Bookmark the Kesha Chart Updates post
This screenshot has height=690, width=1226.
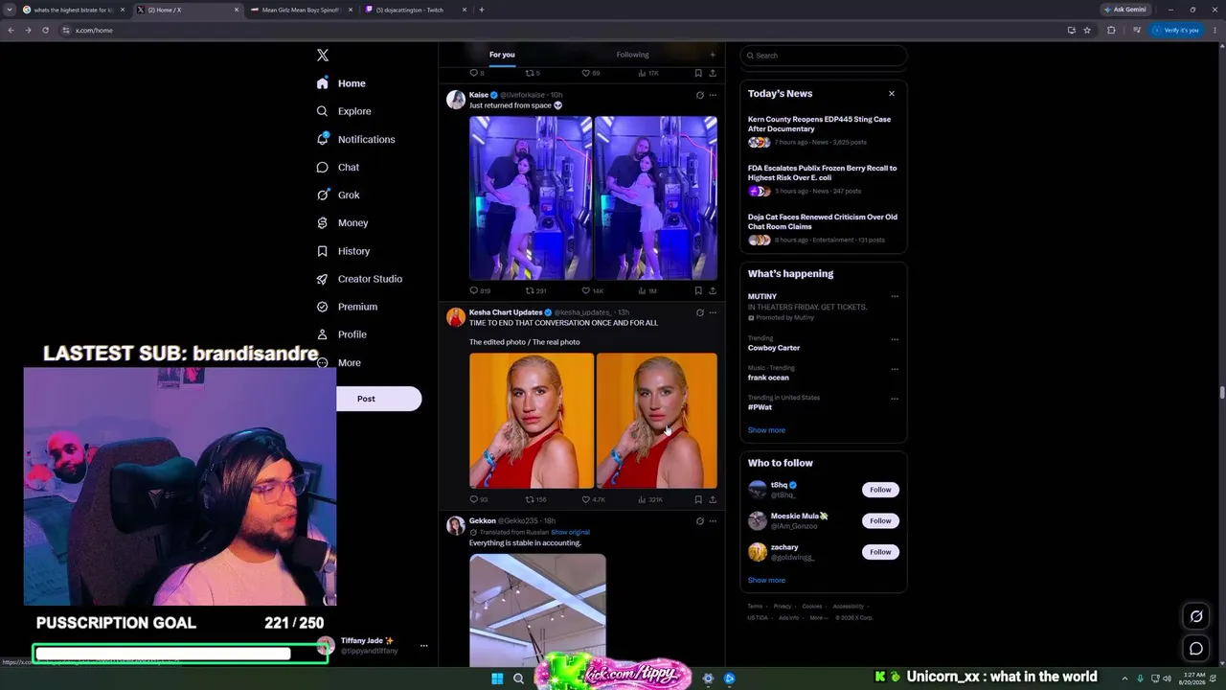698,499
